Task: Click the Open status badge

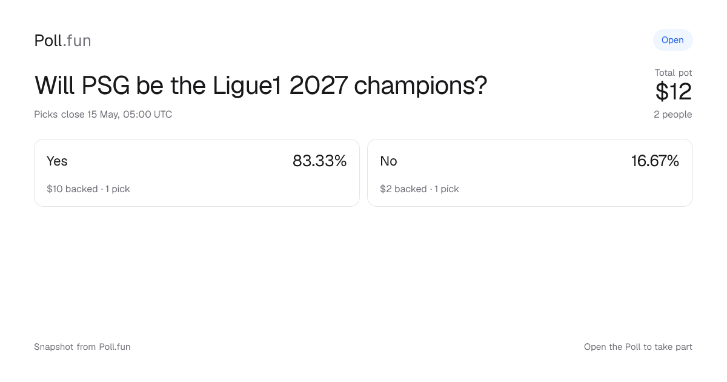Action: pos(672,40)
